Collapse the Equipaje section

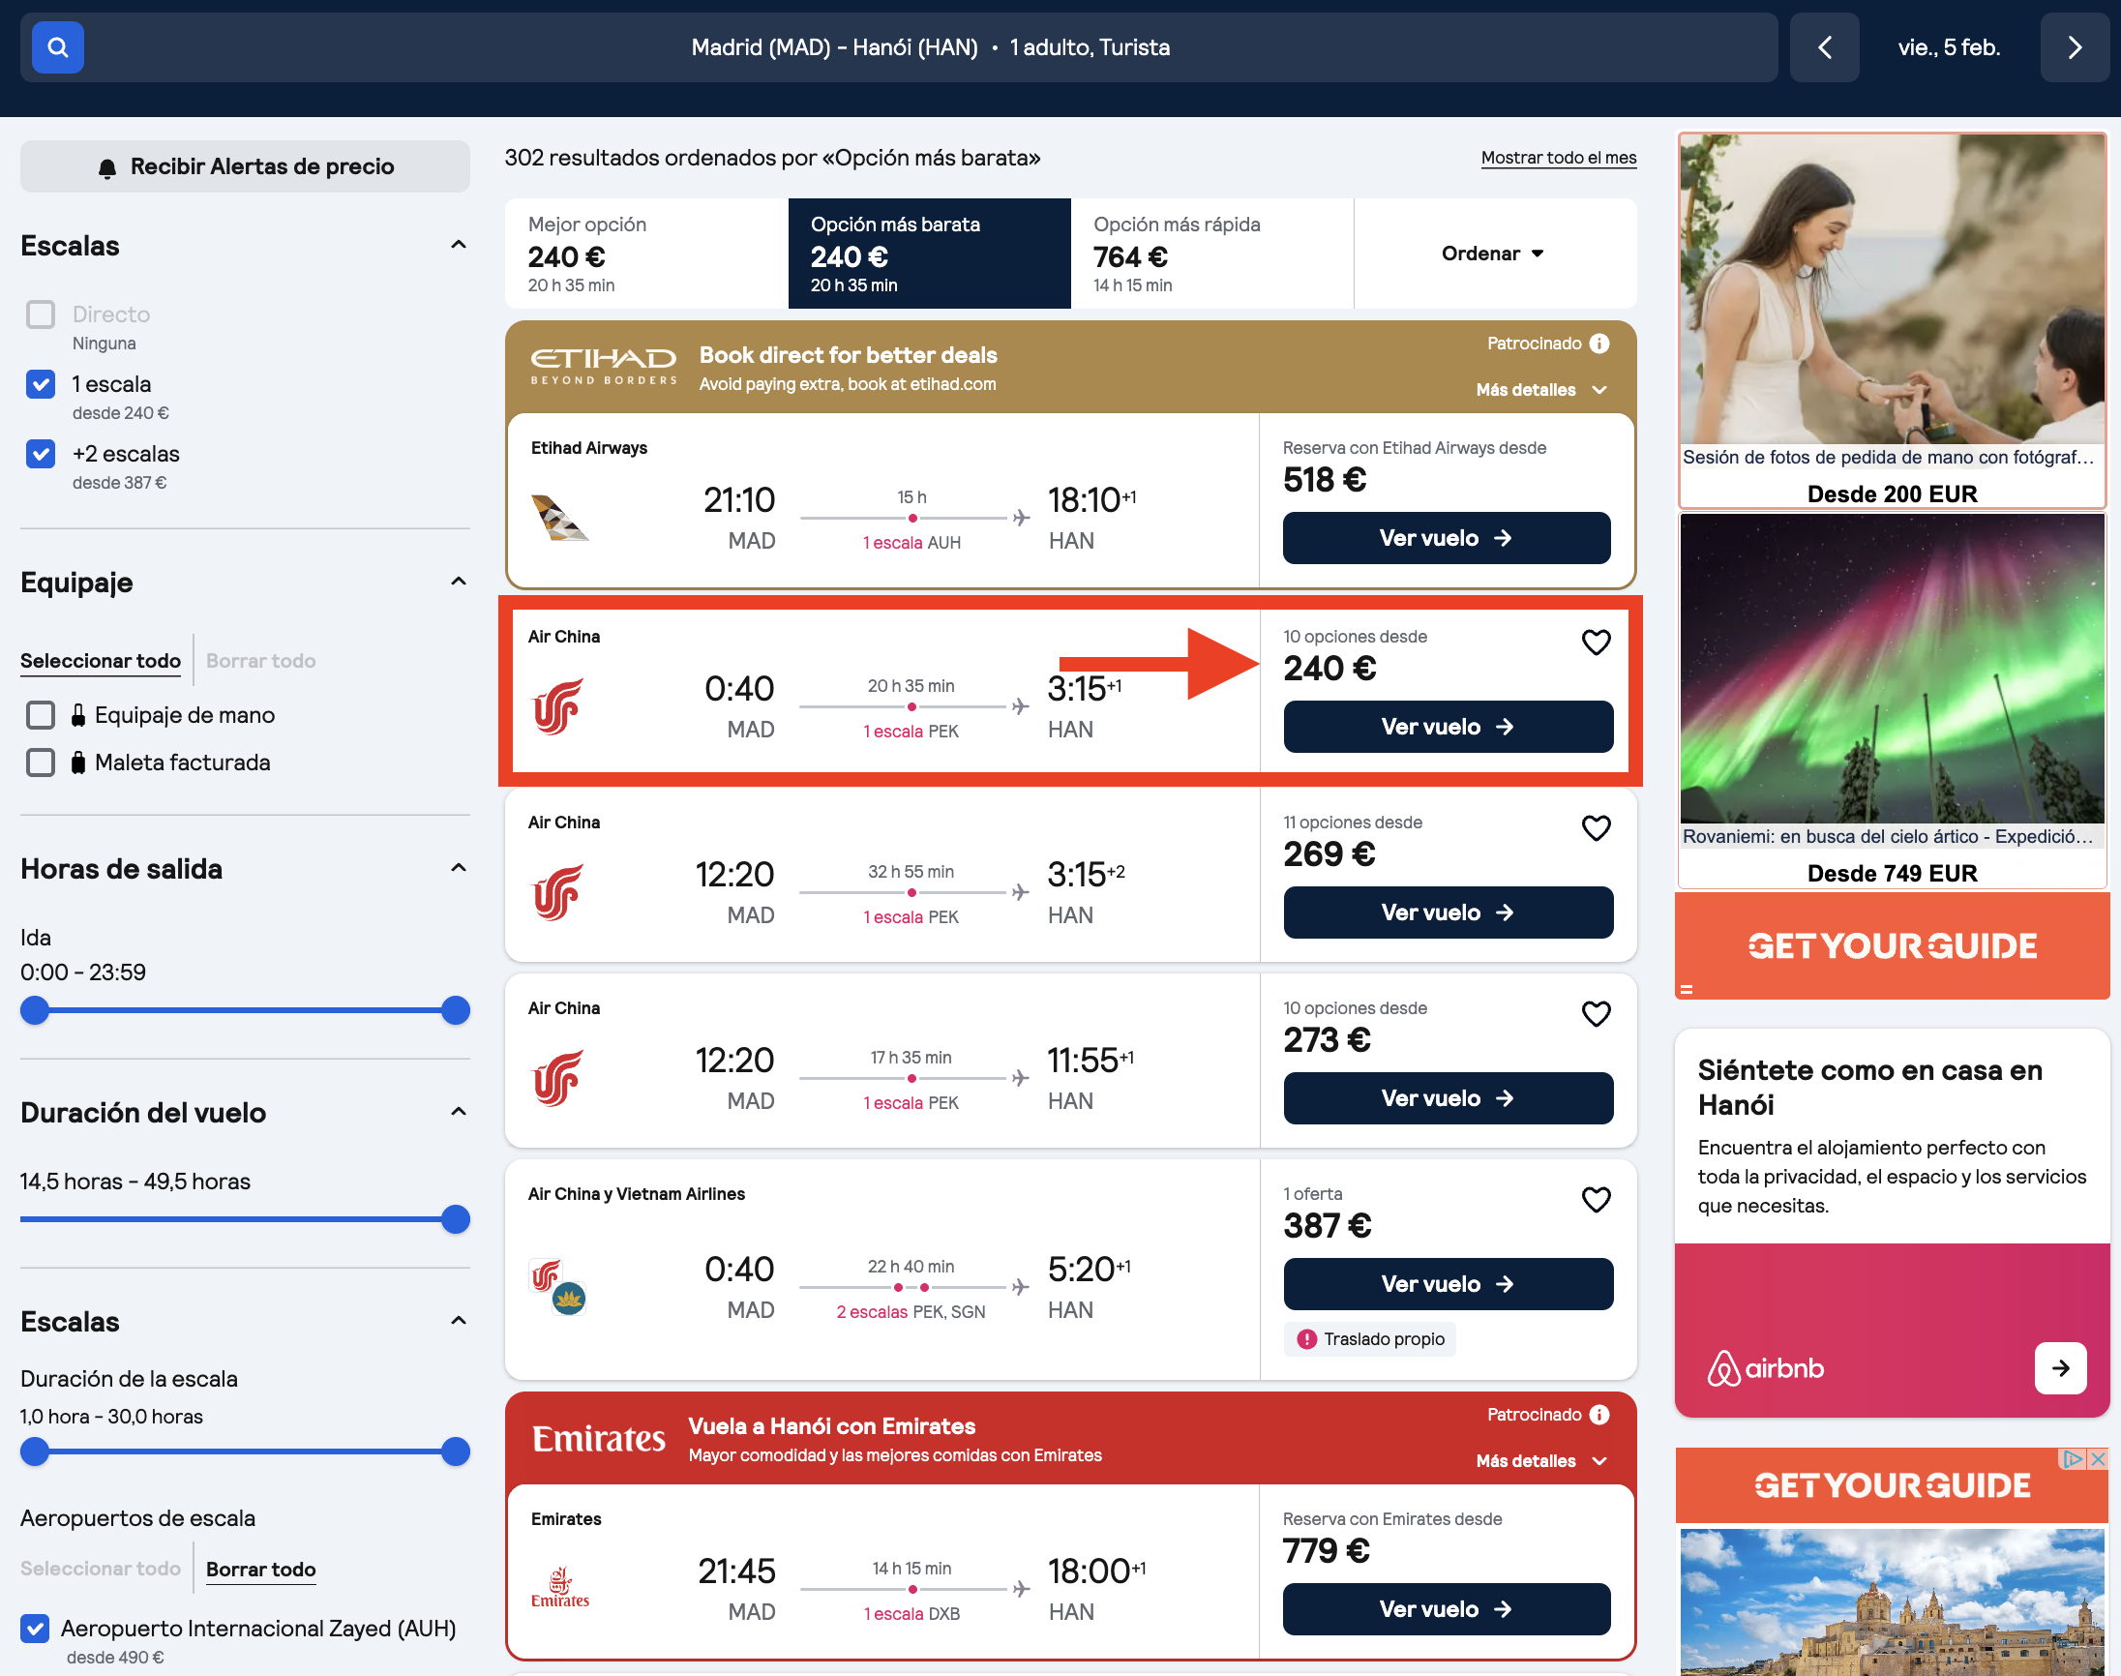[x=458, y=581]
